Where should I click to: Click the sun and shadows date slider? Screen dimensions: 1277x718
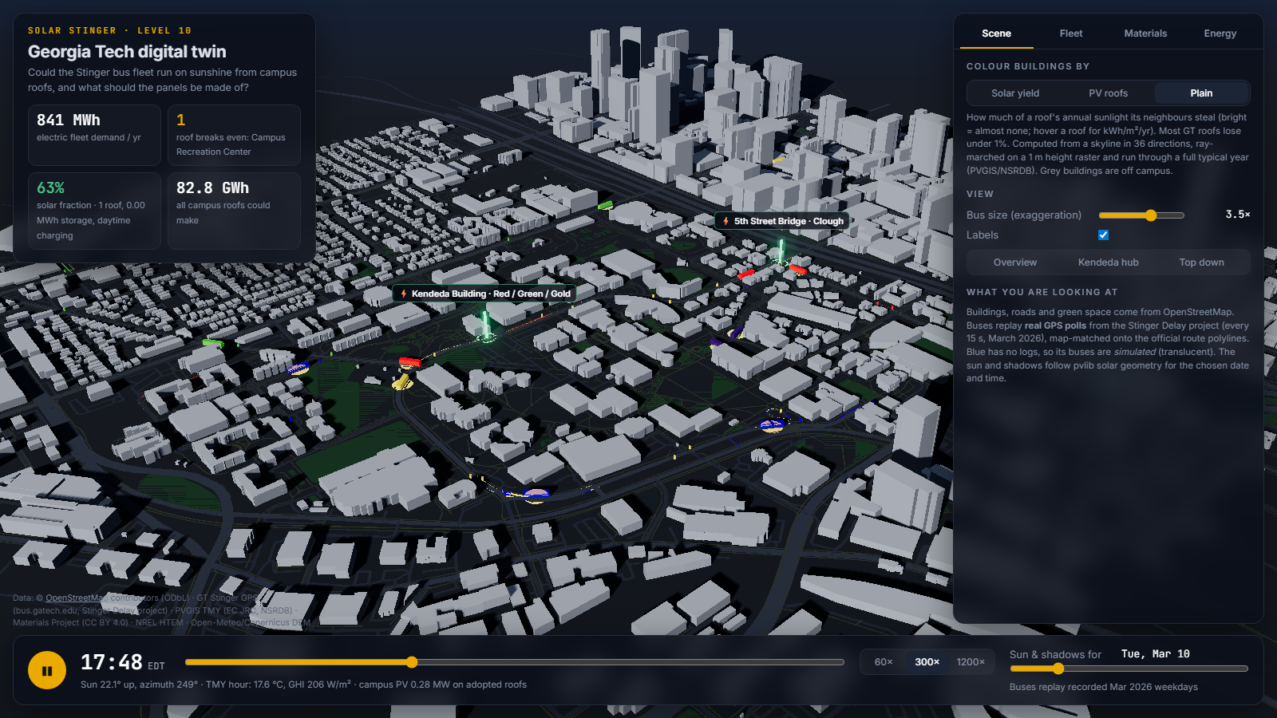tap(1129, 669)
